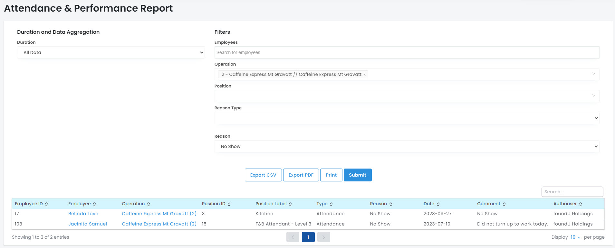Click the Export CSV button
The height and width of the screenshot is (248, 615).
point(263,175)
